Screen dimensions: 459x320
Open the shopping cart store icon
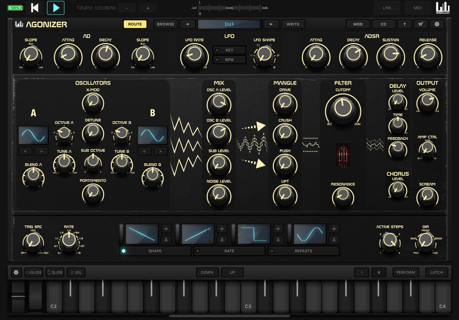click(x=421, y=24)
